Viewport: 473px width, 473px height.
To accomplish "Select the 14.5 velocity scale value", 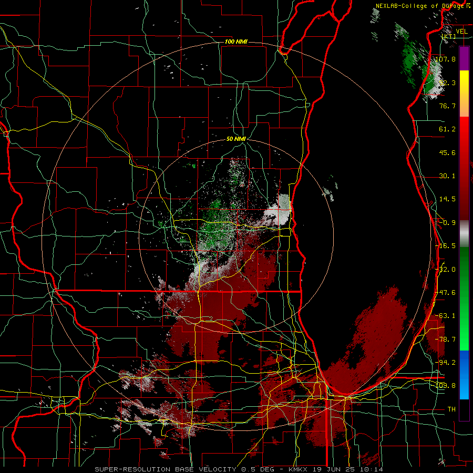I will tap(447, 199).
